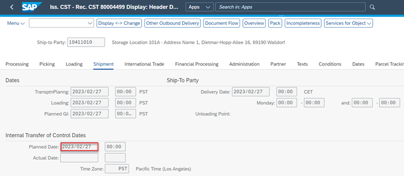Open Other Outbound Delivery

173,23
